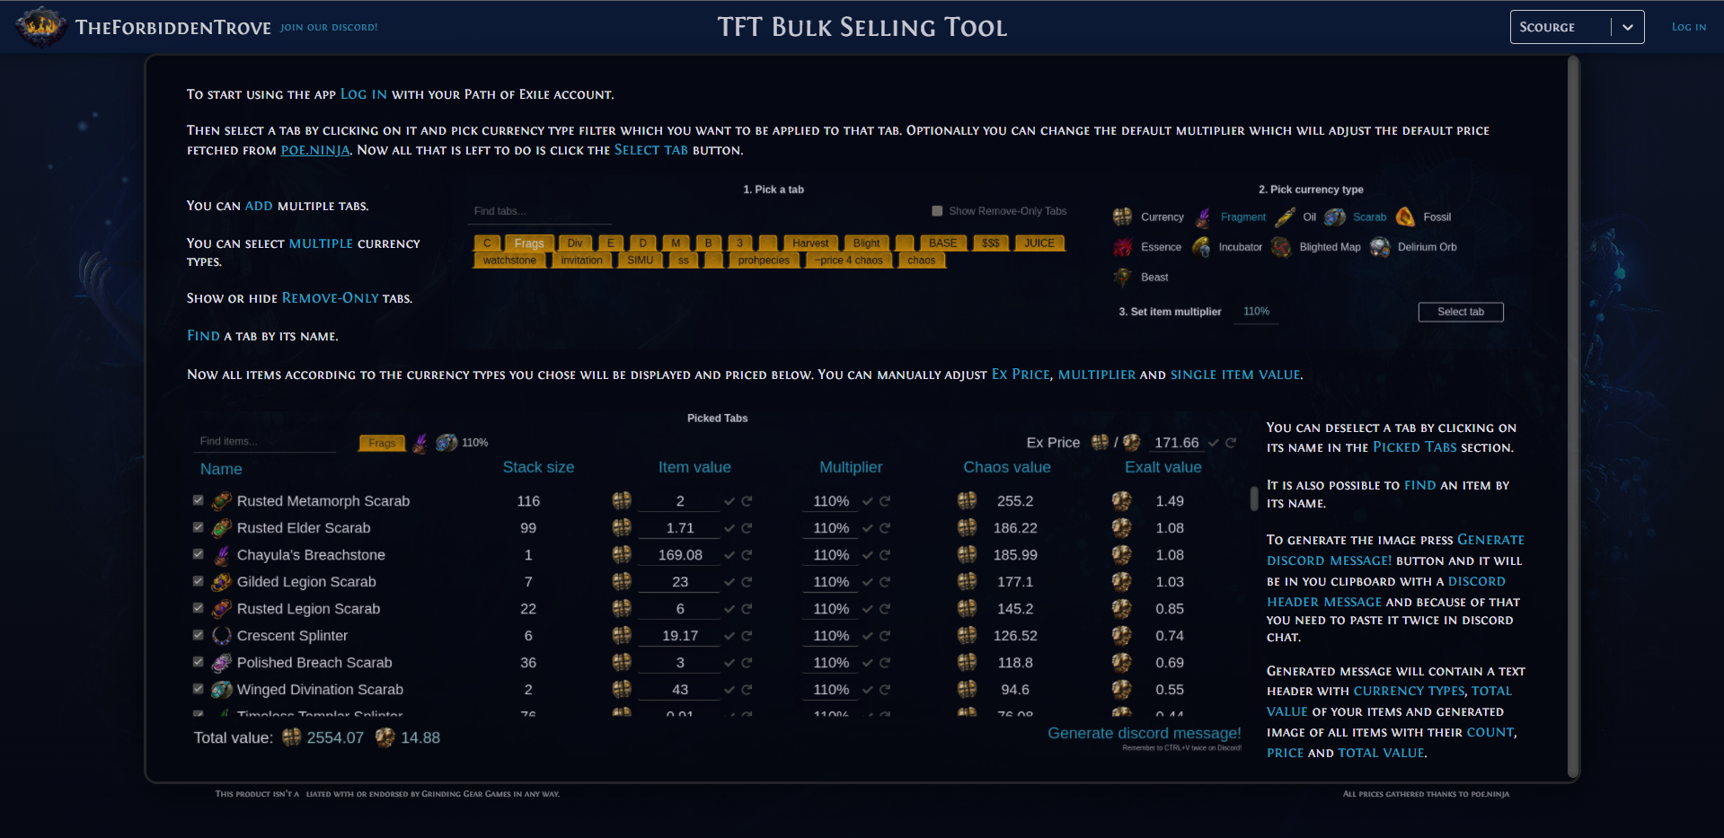Viewport: 1724px width, 838px height.
Task: Uncheck Rusted Legion Scarab row
Action: coord(198,608)
